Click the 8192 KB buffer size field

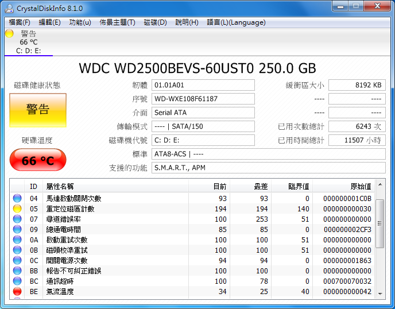(357, 85)
